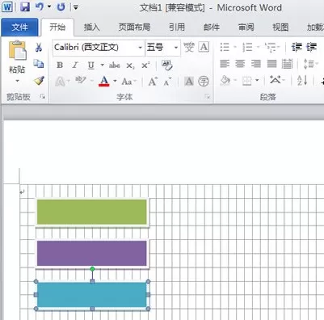The image size is (324, 320).
Task: Open the 文件 (File) tab
Action: coord(19,27)
